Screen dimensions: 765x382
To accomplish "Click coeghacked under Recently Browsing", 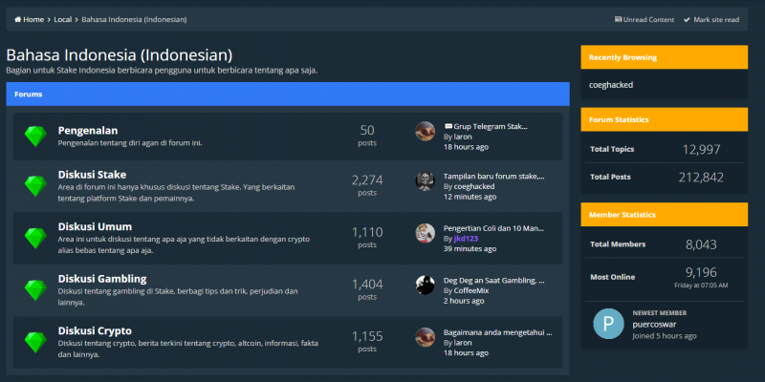I will [611, 85].
